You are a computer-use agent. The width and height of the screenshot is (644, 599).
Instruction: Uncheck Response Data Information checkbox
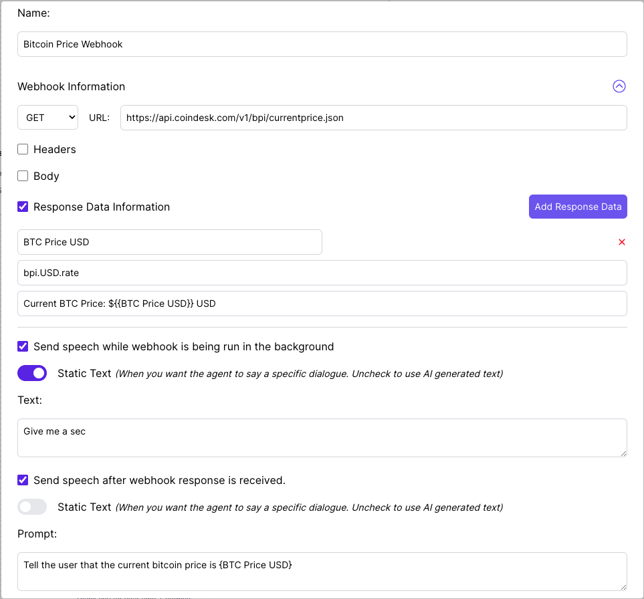[x=23, y=207]
